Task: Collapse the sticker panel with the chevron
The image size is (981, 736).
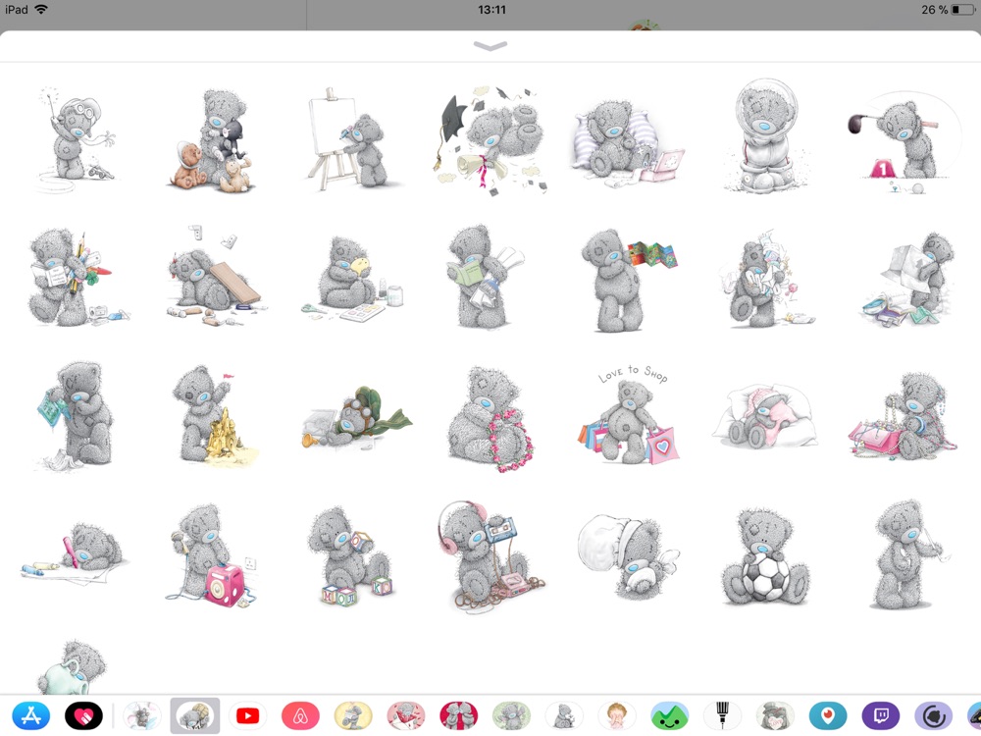Action: pos(490,46)
